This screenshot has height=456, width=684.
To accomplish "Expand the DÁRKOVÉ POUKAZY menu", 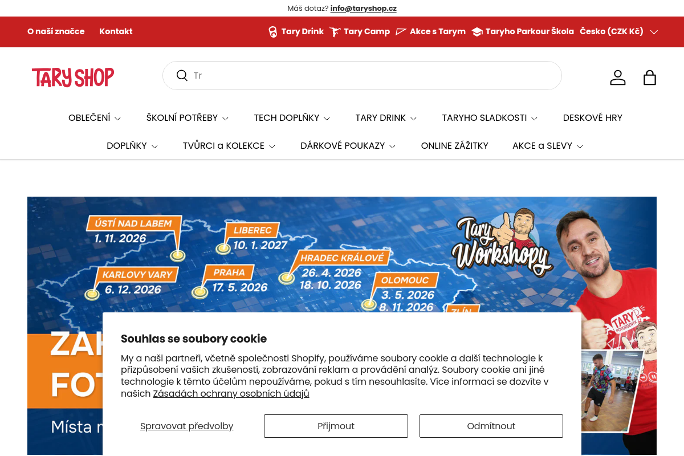I will point(348,146).
